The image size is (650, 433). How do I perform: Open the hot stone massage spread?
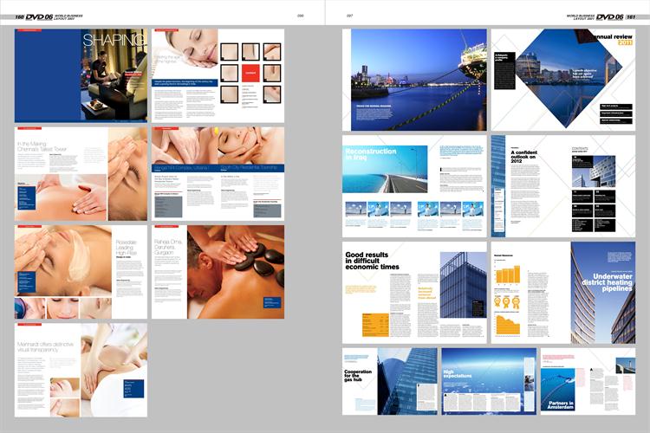pos(218,272)
